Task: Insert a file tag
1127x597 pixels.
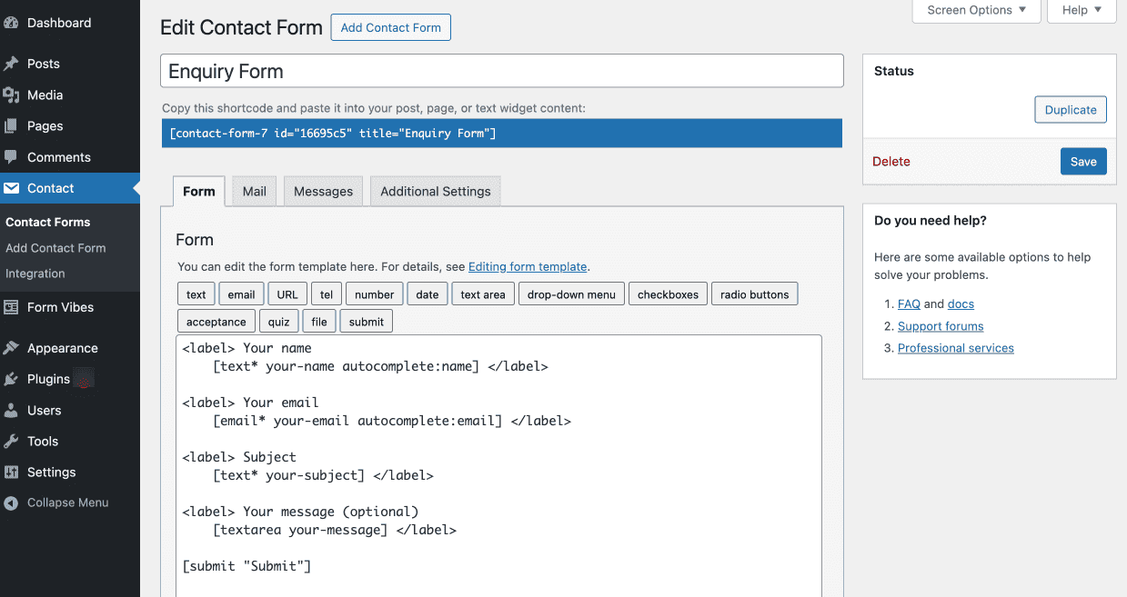Action: (319, 322)
